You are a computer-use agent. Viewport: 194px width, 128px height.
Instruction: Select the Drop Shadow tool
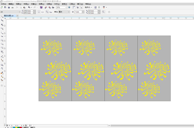(2, 65)
